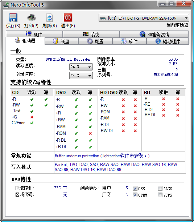
Task: Click the vendor changes remaining value 4
Action: 127,194
